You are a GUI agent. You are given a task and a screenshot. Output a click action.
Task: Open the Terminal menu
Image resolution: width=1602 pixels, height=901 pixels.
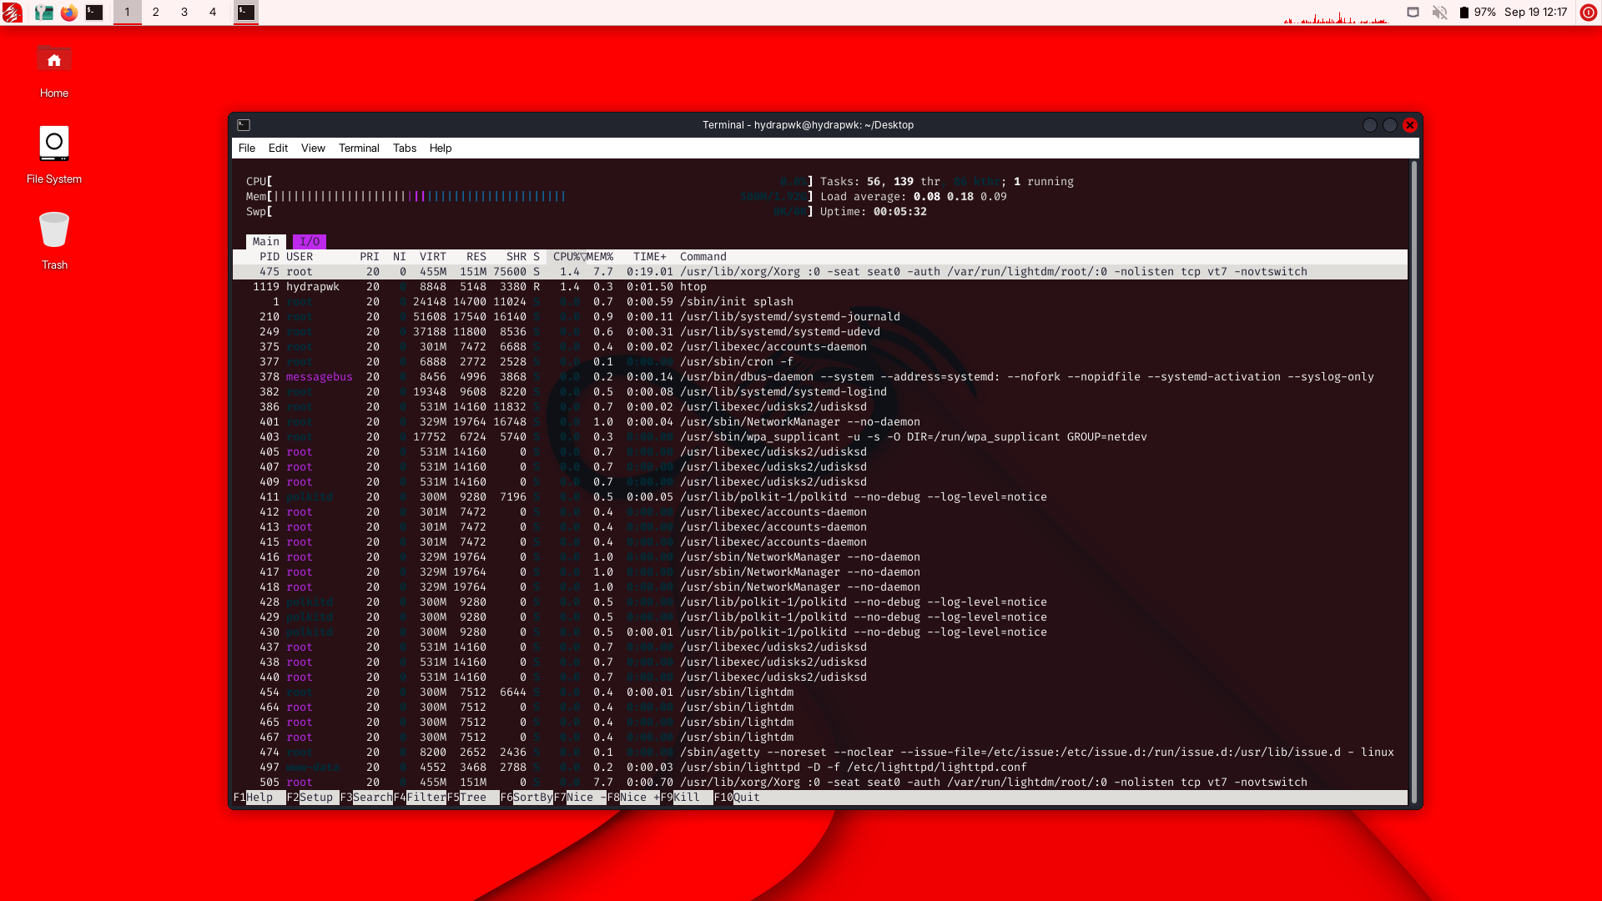click(x=359, y=148)
